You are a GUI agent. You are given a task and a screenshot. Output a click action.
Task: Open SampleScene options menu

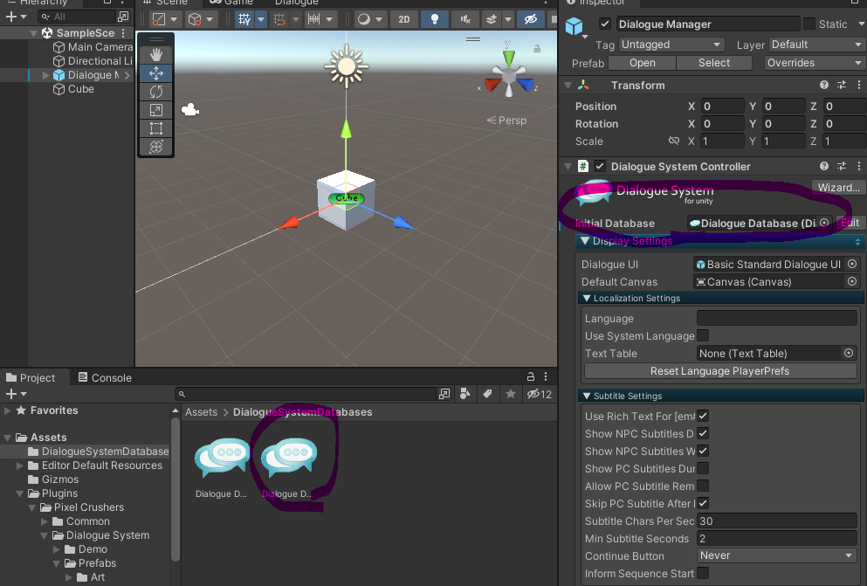pyautogui.click(x=123, y=33)
